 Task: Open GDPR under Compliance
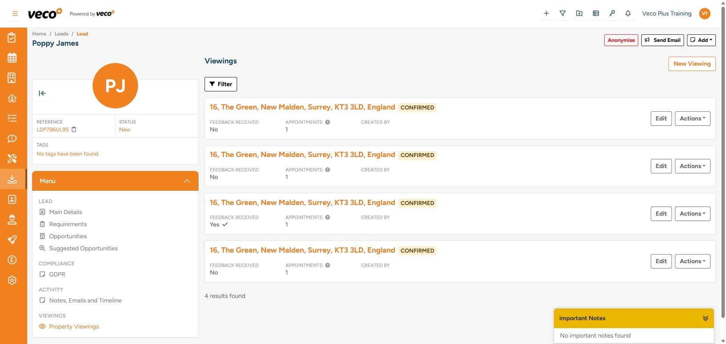57,275
